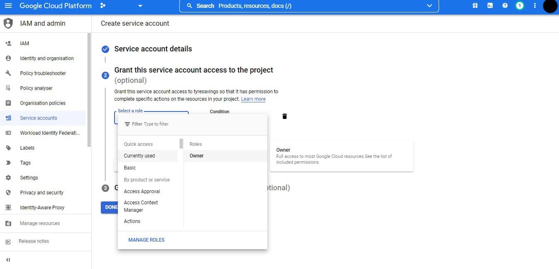The height and width of the screenshot is (269, 559).
Task: Collapse the sidebar with the chevron icon
Action: pos(8,260)
